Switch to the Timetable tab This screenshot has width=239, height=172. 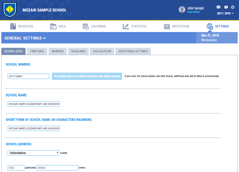pos(37,51)
